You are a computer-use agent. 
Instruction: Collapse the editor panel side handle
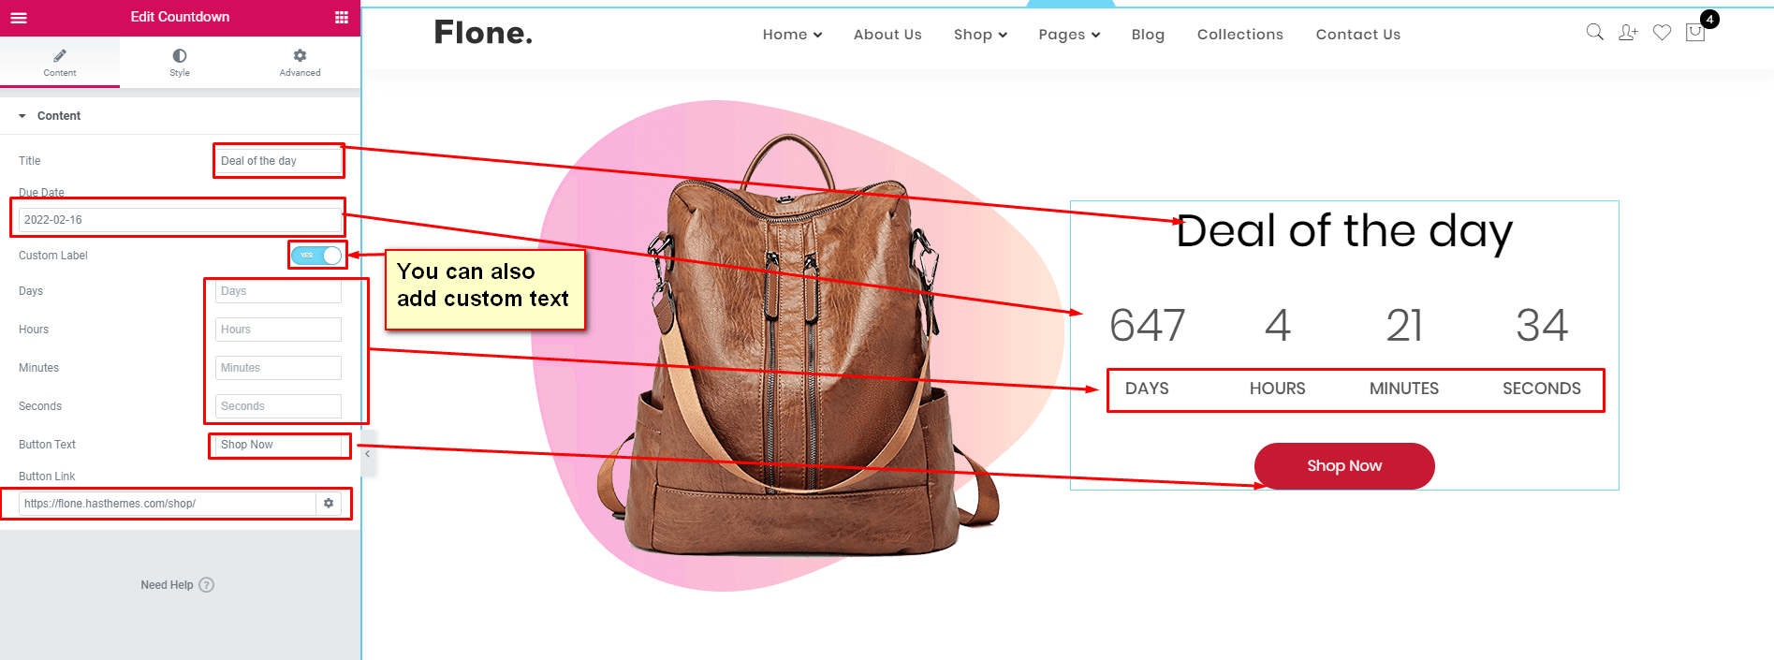point(368,453)
